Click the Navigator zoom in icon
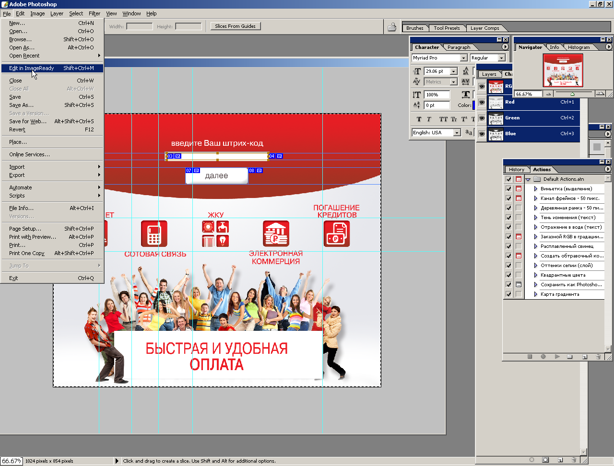 pos(600,94)
